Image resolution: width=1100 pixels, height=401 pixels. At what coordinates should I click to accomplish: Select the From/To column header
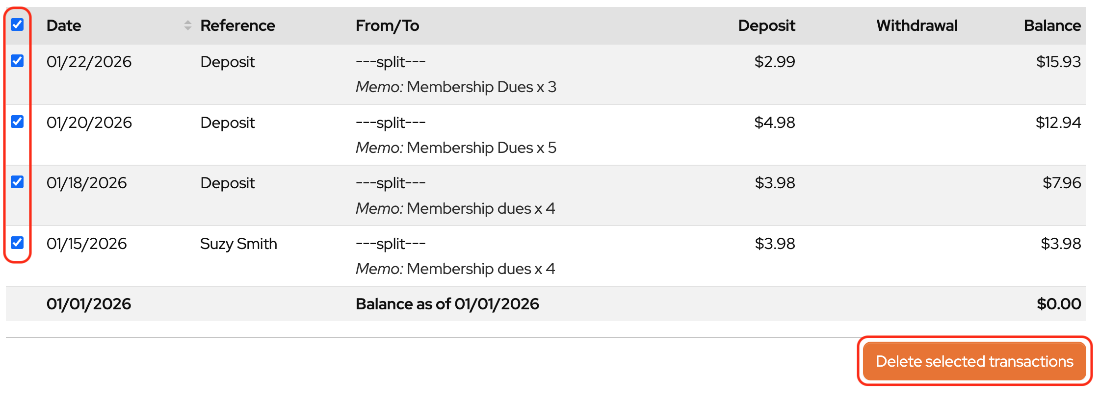pos(387,25)
